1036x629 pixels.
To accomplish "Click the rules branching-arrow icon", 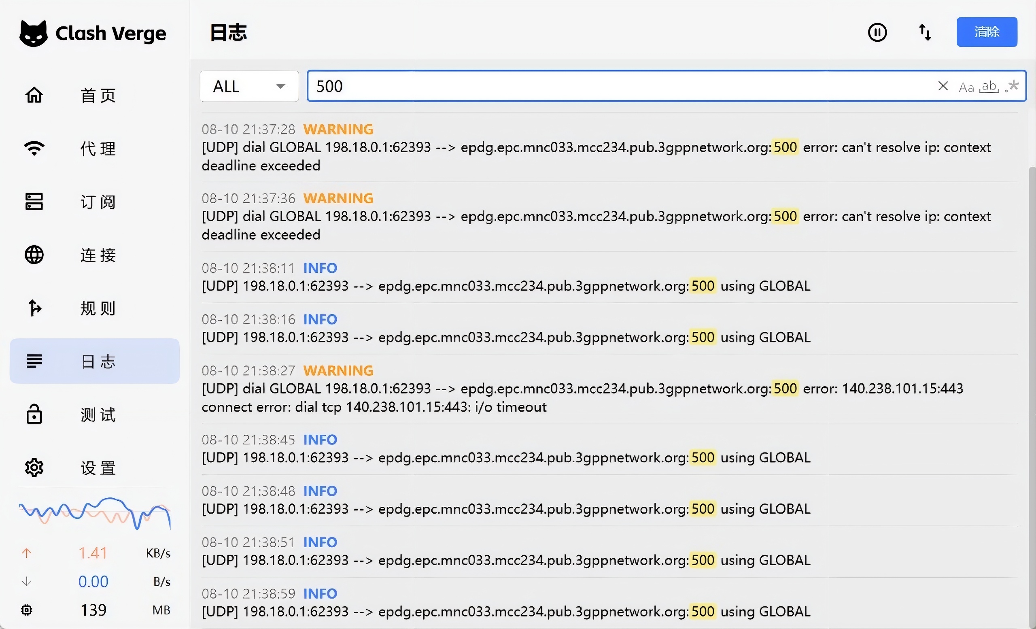I will [x=34, y=308].
